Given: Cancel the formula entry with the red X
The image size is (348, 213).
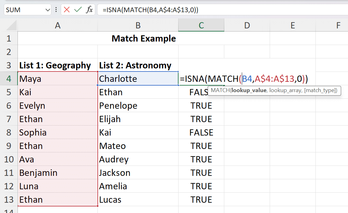Looking at the screenshot, I should click(x=67, y=10).
